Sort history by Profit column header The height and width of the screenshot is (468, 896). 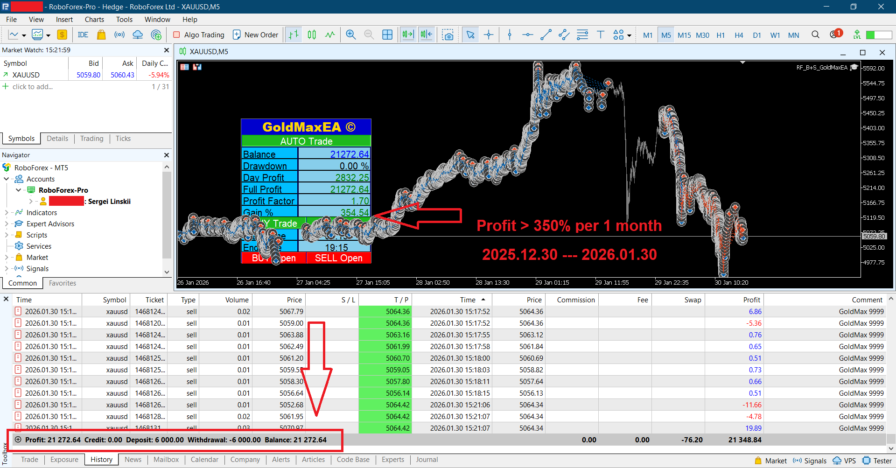point(734,300)
